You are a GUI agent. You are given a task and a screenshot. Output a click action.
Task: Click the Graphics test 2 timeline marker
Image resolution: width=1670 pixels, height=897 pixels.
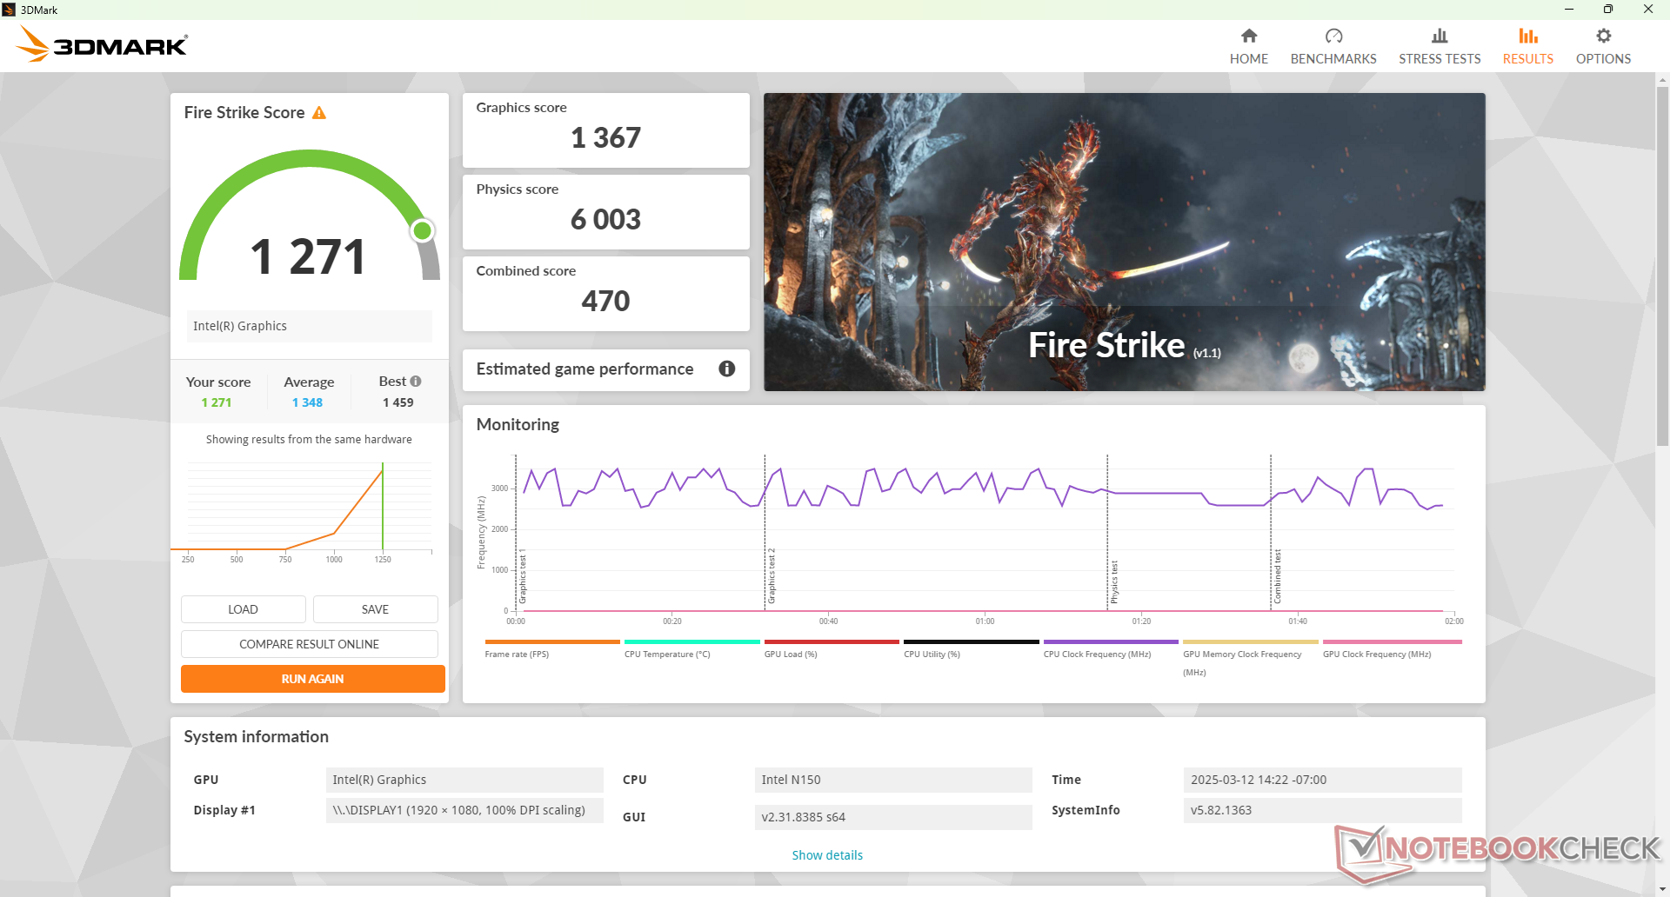coord(771,576)
